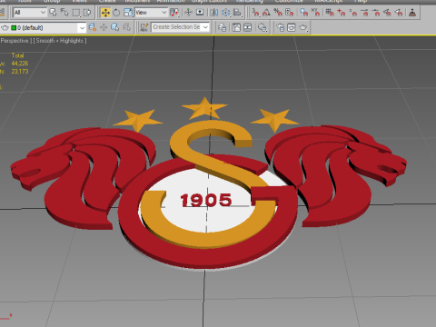The image size is (436, 327).
Task: Expand the Create Selection Set dropdown arrow
Action: 205,27
